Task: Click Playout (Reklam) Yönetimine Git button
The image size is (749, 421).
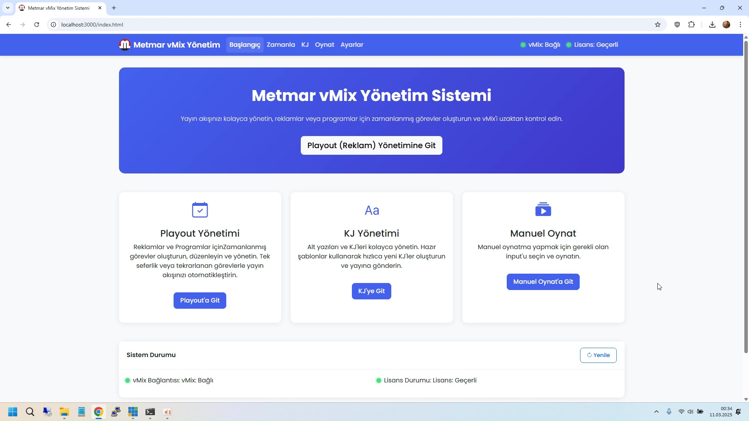Action: [371, 145]
